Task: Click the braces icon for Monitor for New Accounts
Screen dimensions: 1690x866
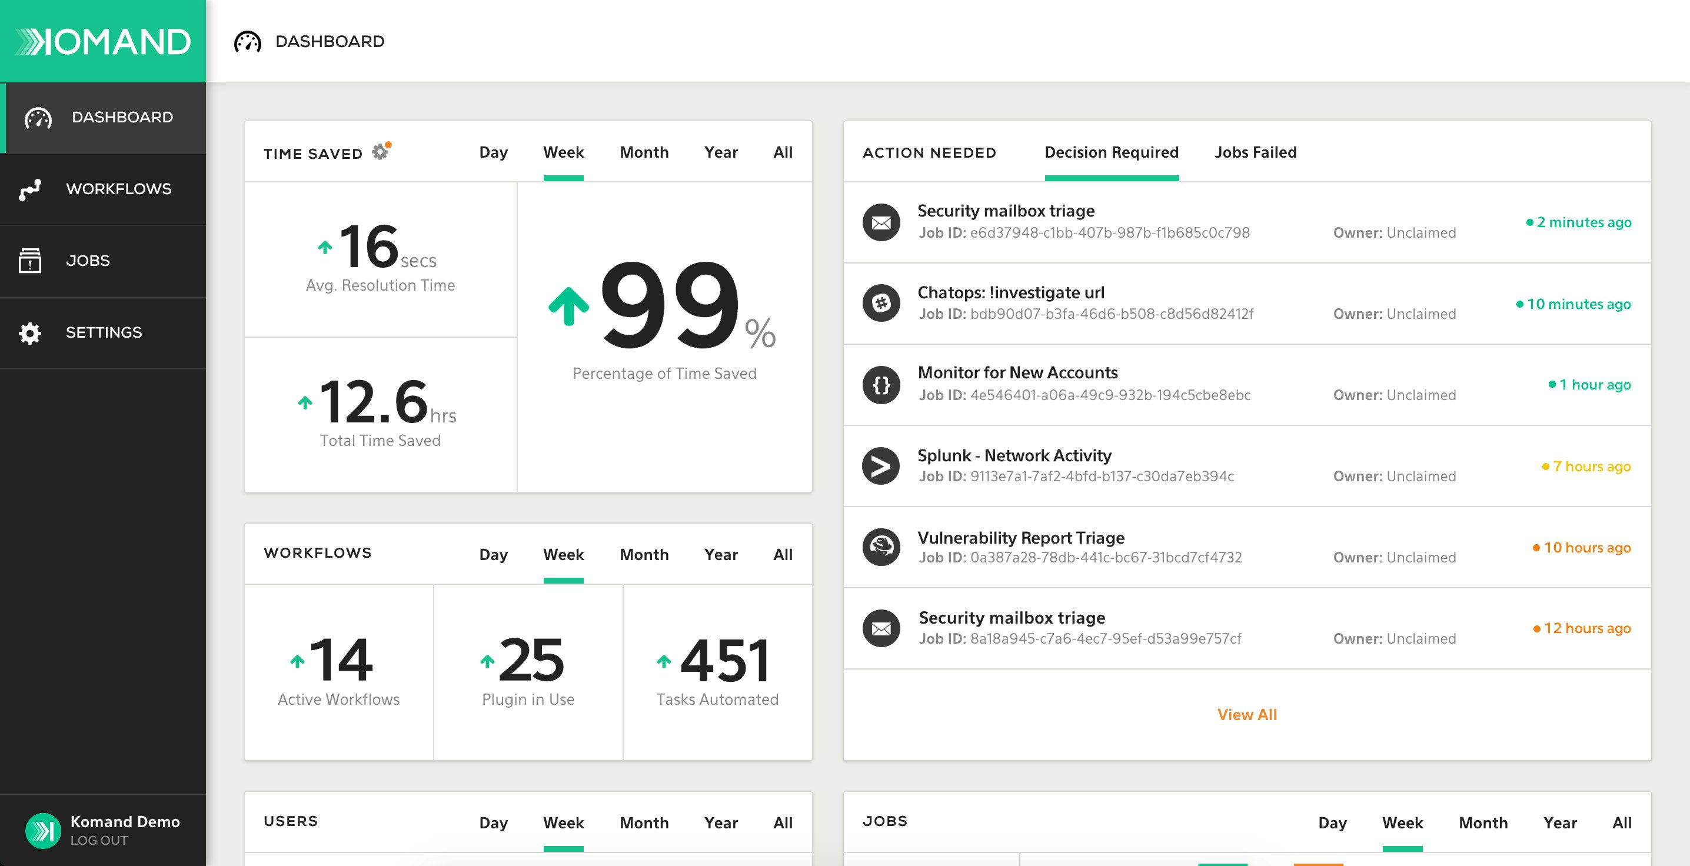Action: 881,385
